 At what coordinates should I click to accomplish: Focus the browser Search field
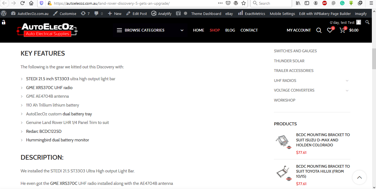pos(271,3)
